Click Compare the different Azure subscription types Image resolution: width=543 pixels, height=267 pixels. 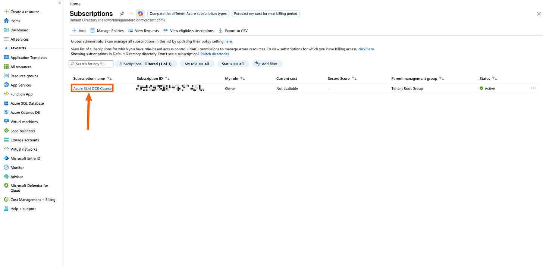click(188, 13)
